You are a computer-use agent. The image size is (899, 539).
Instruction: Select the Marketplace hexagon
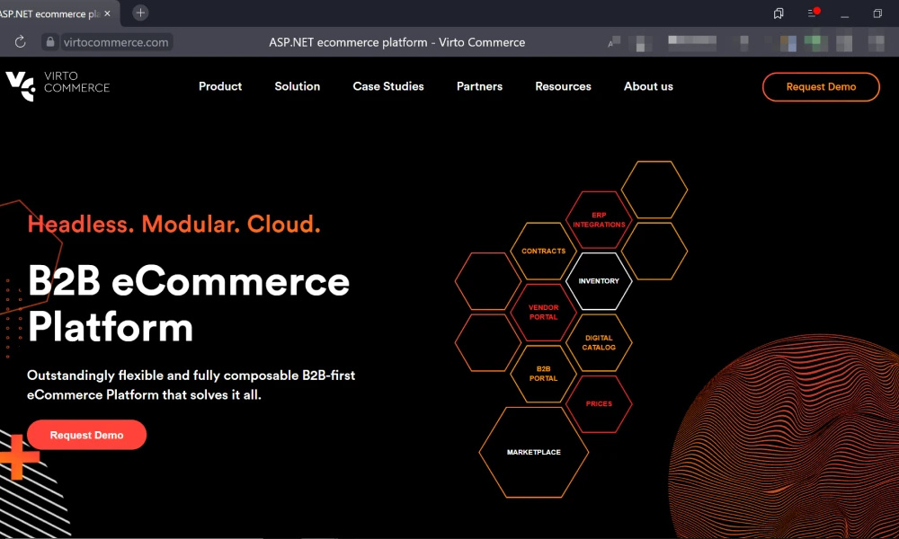click(x=534, y=452)
